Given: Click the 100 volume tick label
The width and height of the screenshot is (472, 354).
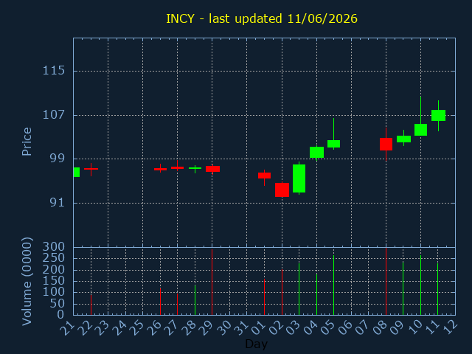Looking at the screenshot, I should pyautogui.click(x=54, y=292).
